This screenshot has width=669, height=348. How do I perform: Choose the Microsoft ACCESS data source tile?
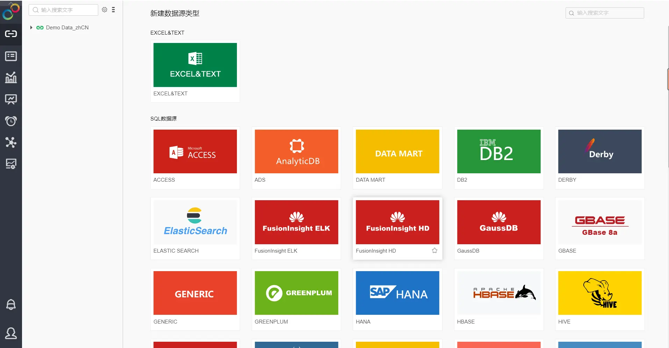(x=195, y=158)
